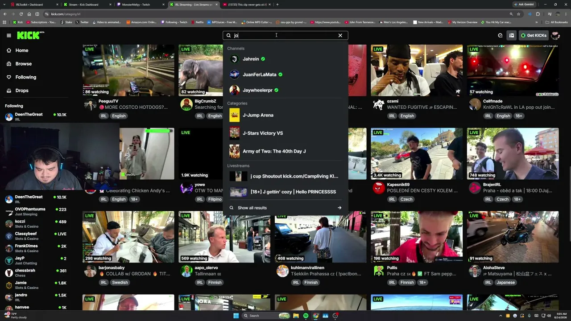Click the Japanese tag under AlohaSteve
Screen dimensions: 571x321
(x=506, y=283)
